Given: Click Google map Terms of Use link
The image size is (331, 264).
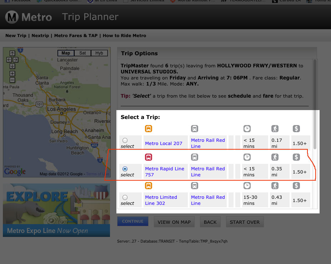Looking at the screenshot, I should click(x=97, y=174).
